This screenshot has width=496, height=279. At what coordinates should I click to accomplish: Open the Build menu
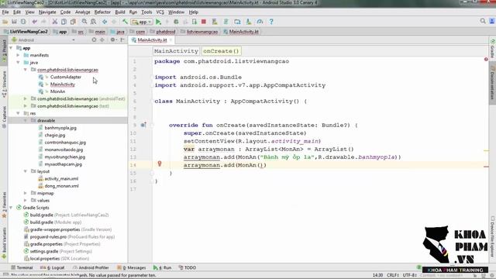pyautogui.click(x=120, y=12)
